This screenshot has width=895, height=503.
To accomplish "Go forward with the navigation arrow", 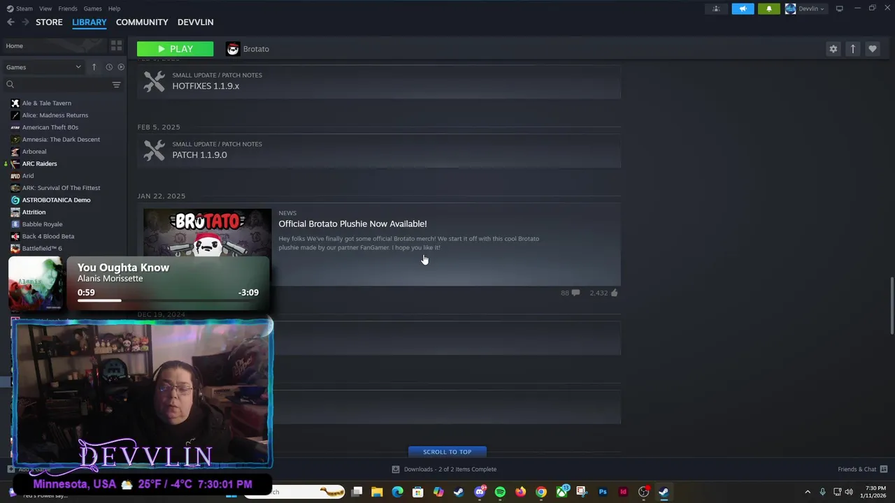I will coord(25,22).
